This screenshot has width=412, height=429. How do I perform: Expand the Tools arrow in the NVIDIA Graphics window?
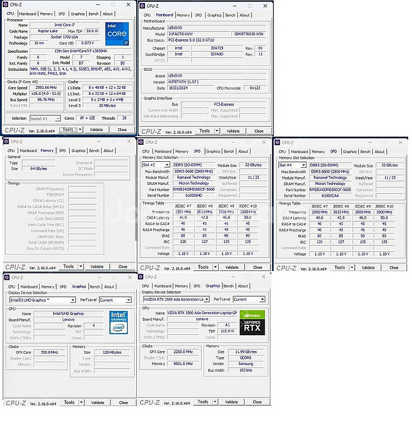tap(215, 402)
